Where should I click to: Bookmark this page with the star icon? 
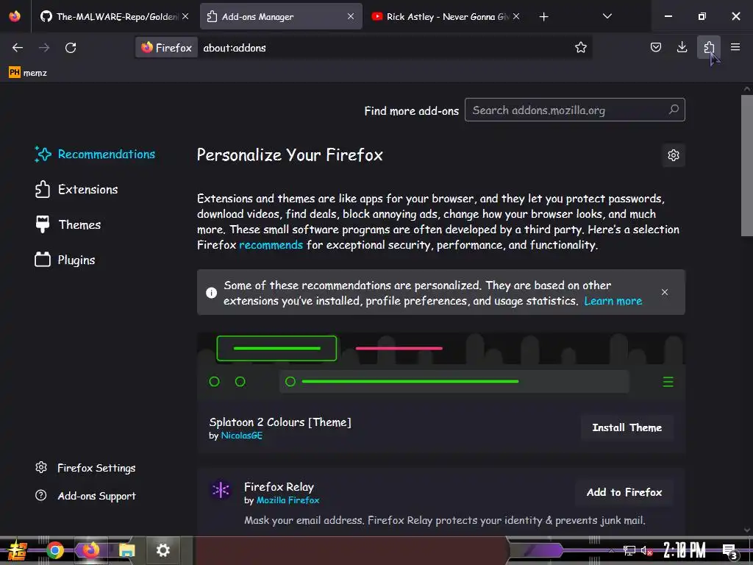pyautogui.click(x=581, y=48)
